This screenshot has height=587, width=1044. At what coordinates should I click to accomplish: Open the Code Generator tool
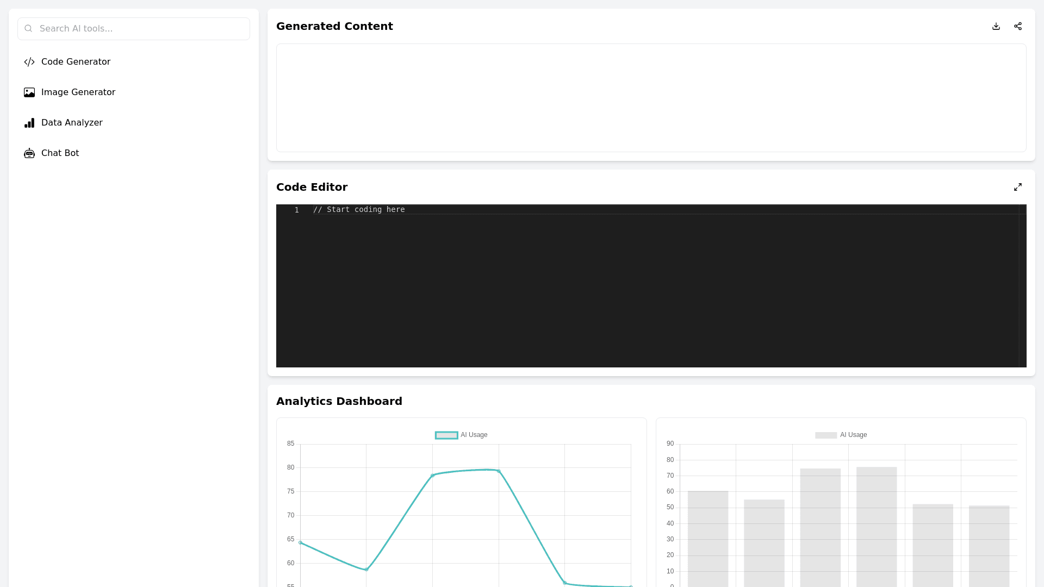[76, 62]
